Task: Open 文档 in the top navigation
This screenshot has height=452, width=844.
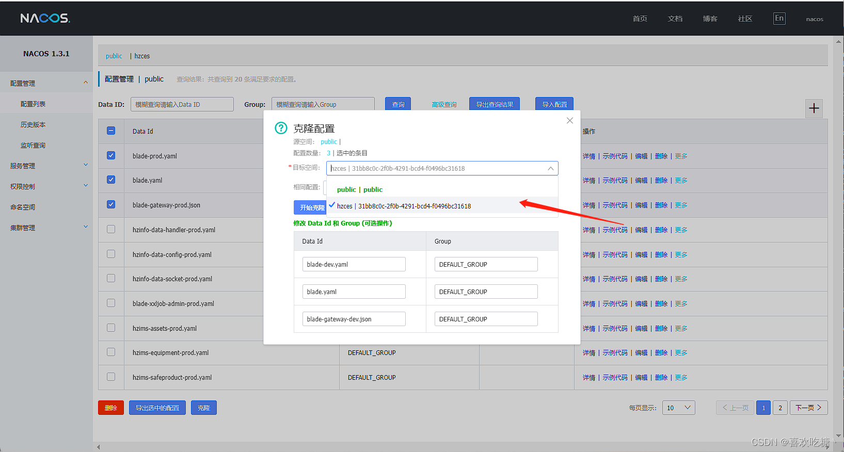Action: [675, 19]
